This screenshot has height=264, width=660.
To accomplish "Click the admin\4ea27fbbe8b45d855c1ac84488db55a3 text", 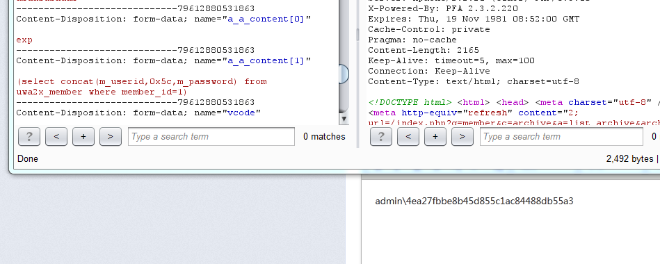I will tap(474, 201).
